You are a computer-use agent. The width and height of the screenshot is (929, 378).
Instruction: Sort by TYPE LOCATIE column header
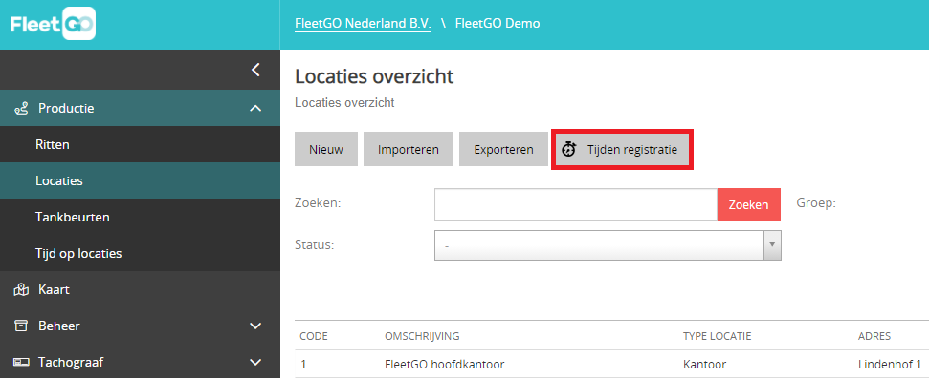coord(717,336)
